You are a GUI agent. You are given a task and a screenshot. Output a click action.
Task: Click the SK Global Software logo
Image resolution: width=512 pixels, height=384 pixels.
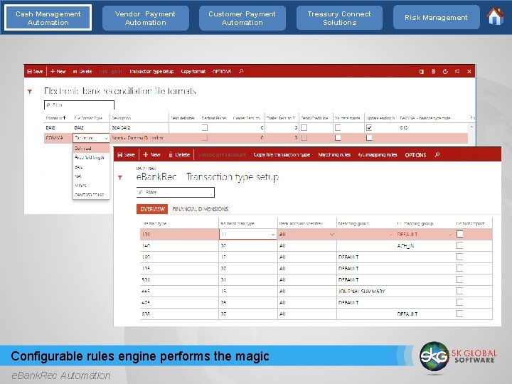tap(459, 356)
